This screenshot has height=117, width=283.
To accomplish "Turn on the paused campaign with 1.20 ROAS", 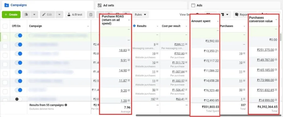I will 19,99.
